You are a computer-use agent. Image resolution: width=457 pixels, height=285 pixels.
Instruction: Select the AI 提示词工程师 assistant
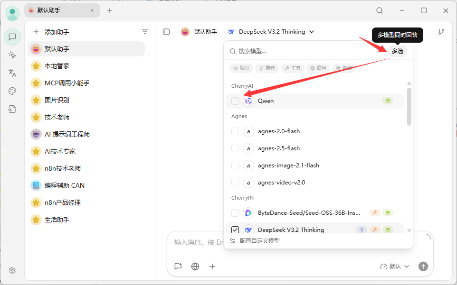point(86,134)
